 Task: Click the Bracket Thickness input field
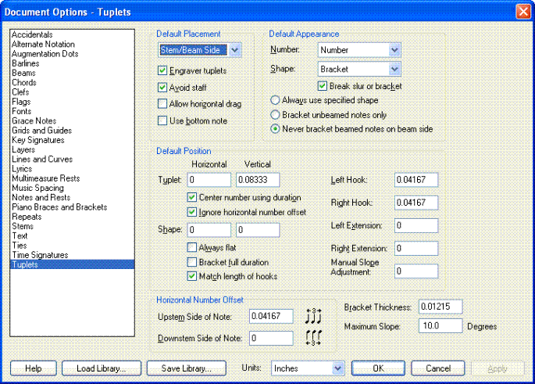click(442, 306)
